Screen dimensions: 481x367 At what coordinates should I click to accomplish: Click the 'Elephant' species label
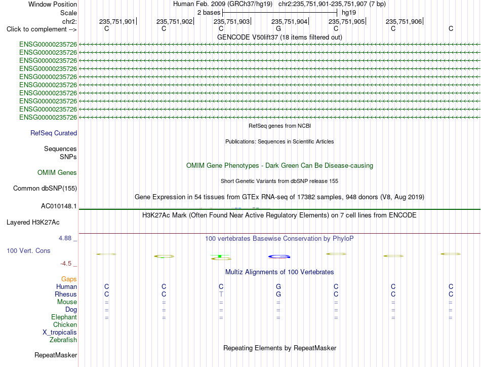pos(64,317)
